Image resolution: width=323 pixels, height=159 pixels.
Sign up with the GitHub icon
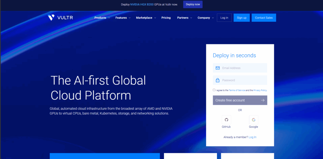tap(226, 120)
